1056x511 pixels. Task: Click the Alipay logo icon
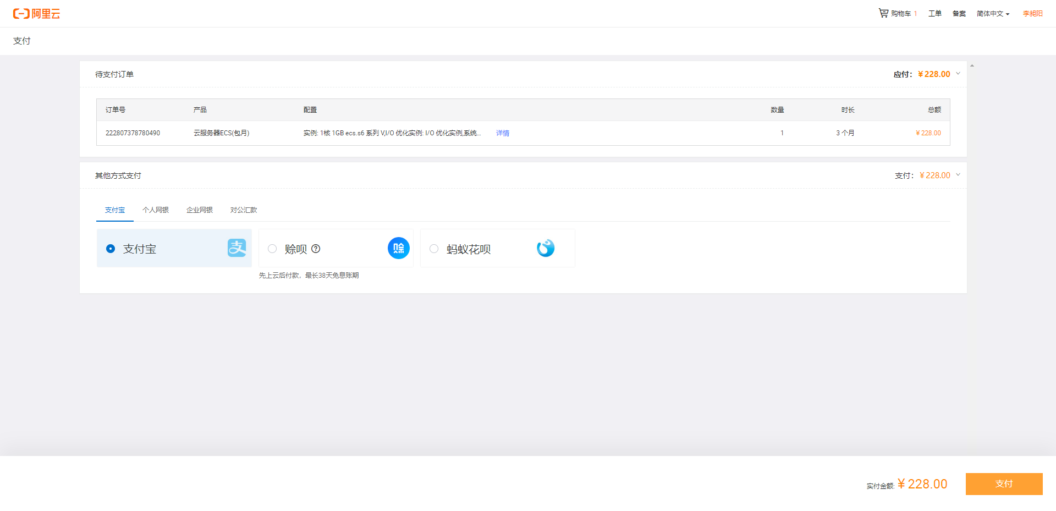point(237,248)
